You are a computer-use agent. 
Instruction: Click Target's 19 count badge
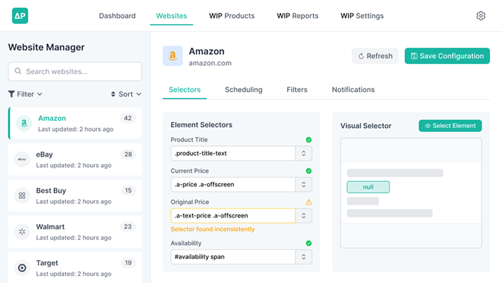[128, 263]
